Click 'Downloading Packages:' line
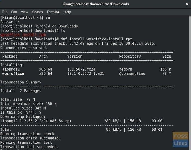The height and width of the screenshot is (150, 191). point(23,117)
